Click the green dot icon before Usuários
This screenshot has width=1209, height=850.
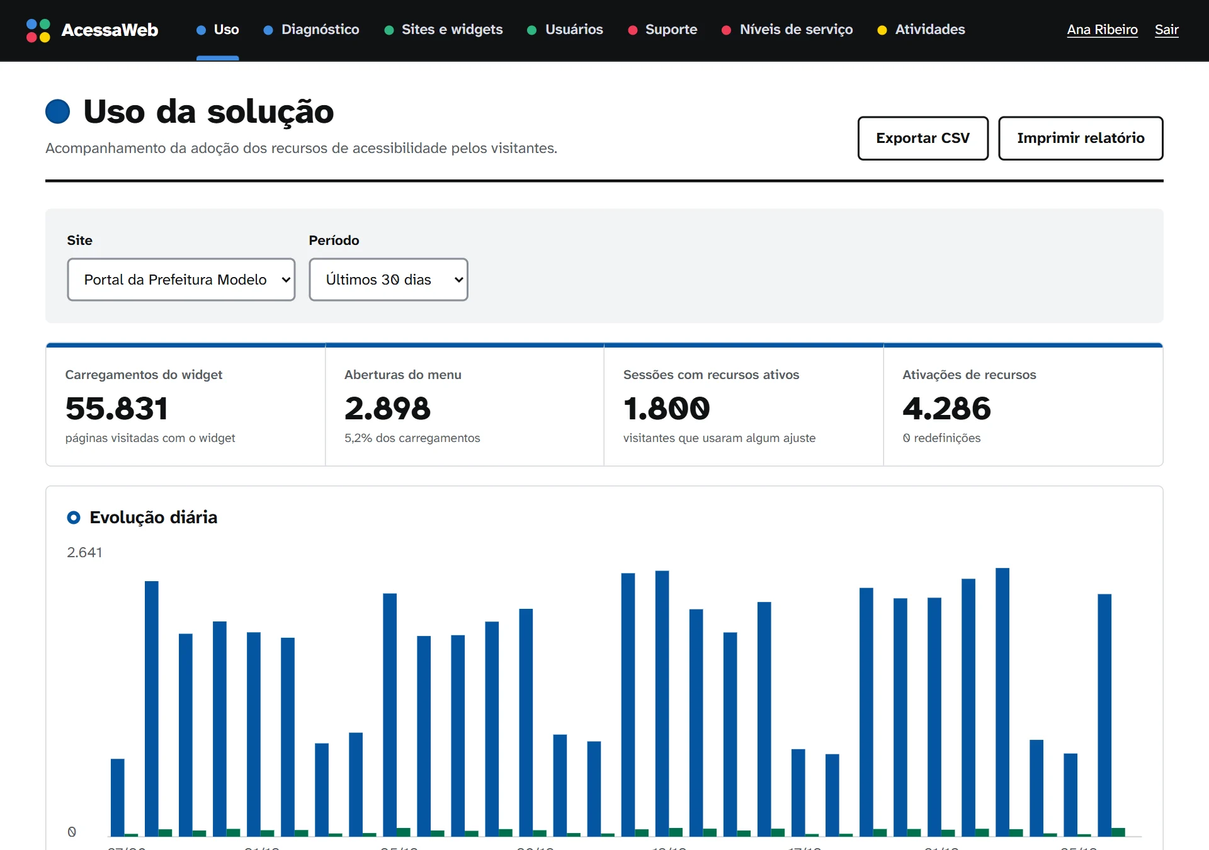point(532,30)
